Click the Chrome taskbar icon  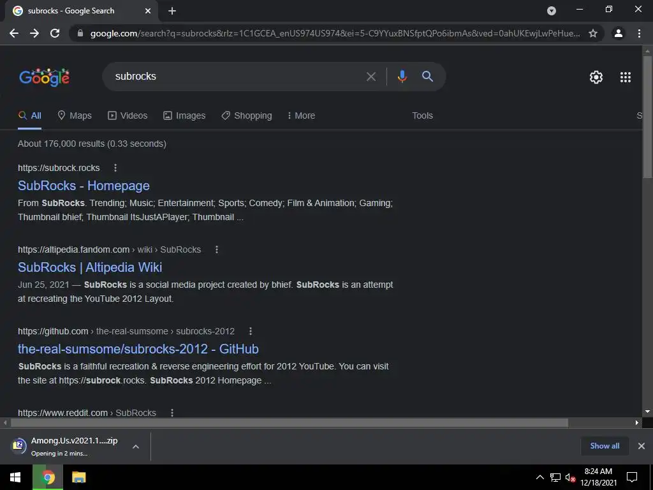click(x=47, y=477)
